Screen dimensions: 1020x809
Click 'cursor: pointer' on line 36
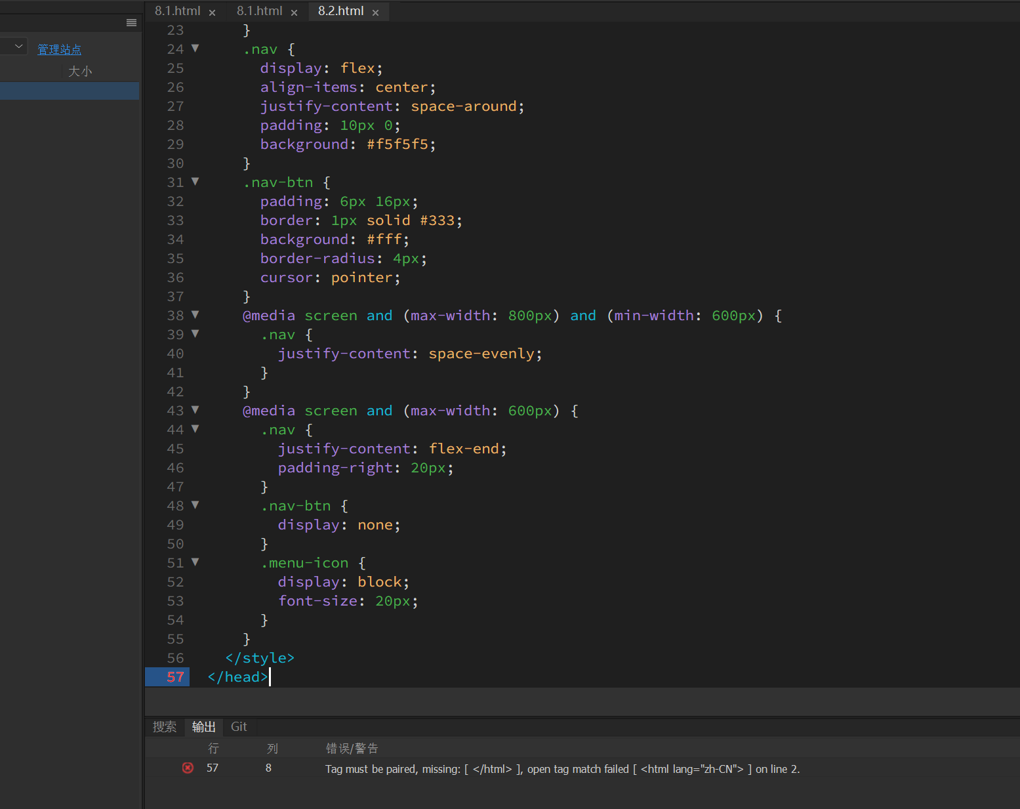[x=327, y=278]
